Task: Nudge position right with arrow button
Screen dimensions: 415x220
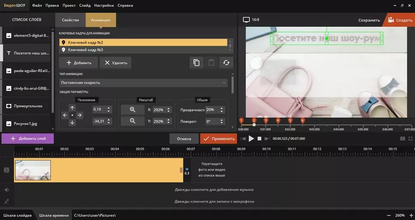Action: [80, 115]
